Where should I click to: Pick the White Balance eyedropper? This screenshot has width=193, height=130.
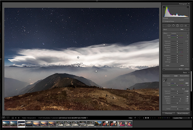point(165,80)
